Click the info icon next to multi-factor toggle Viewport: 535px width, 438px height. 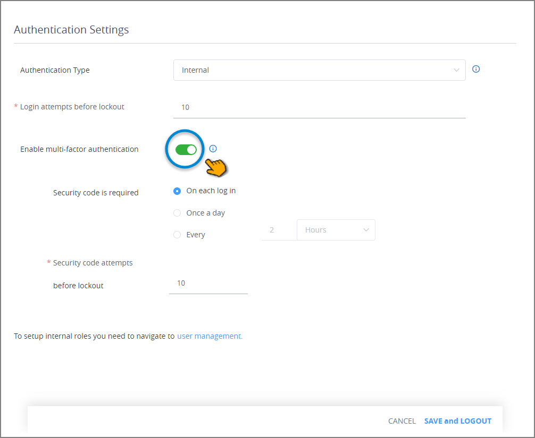click(213, 149)
